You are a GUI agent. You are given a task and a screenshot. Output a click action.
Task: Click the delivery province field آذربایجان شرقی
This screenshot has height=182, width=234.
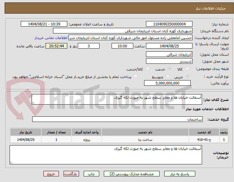[169, 54]
